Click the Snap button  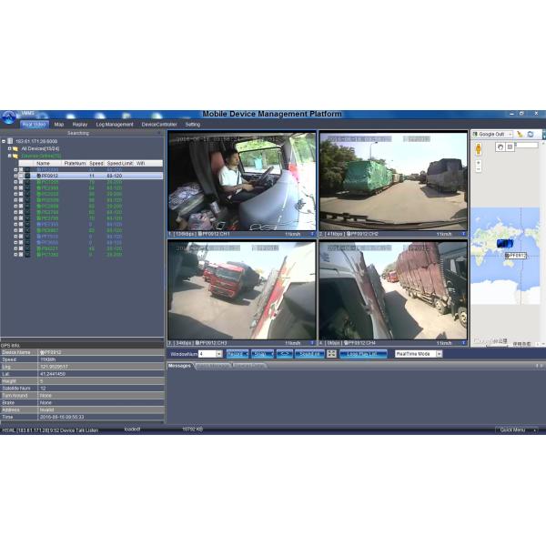click(x=262, y=354)
